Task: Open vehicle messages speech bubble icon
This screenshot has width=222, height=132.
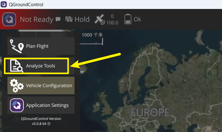Action: [58, 19]
